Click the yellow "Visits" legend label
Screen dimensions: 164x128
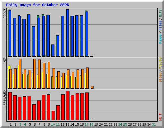click(160, 63)
